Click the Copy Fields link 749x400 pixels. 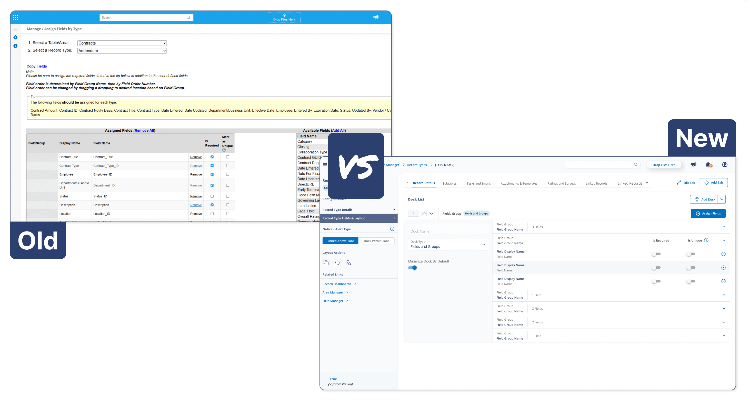coord(36,66)
